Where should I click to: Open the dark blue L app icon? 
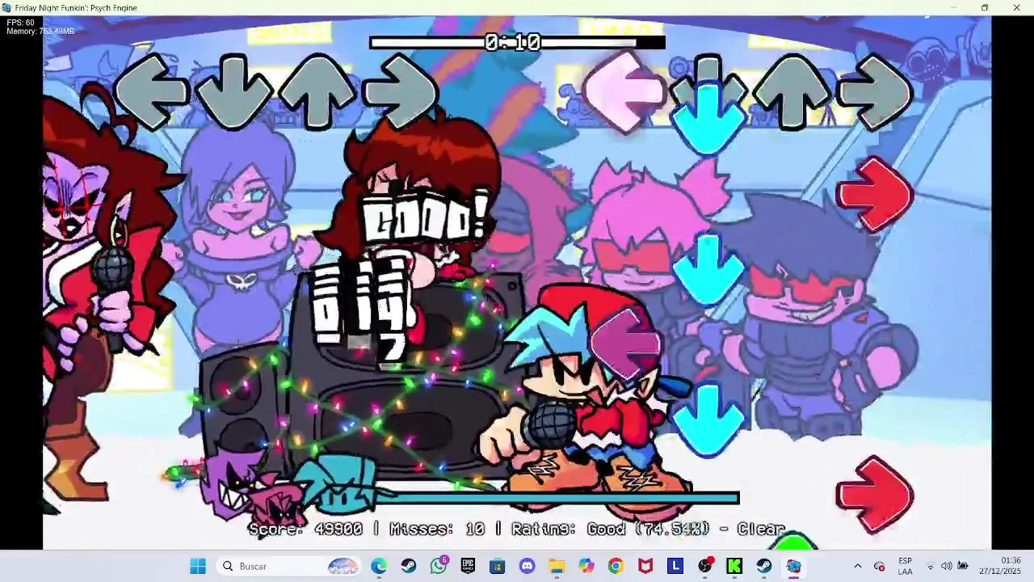pos(675,566)
